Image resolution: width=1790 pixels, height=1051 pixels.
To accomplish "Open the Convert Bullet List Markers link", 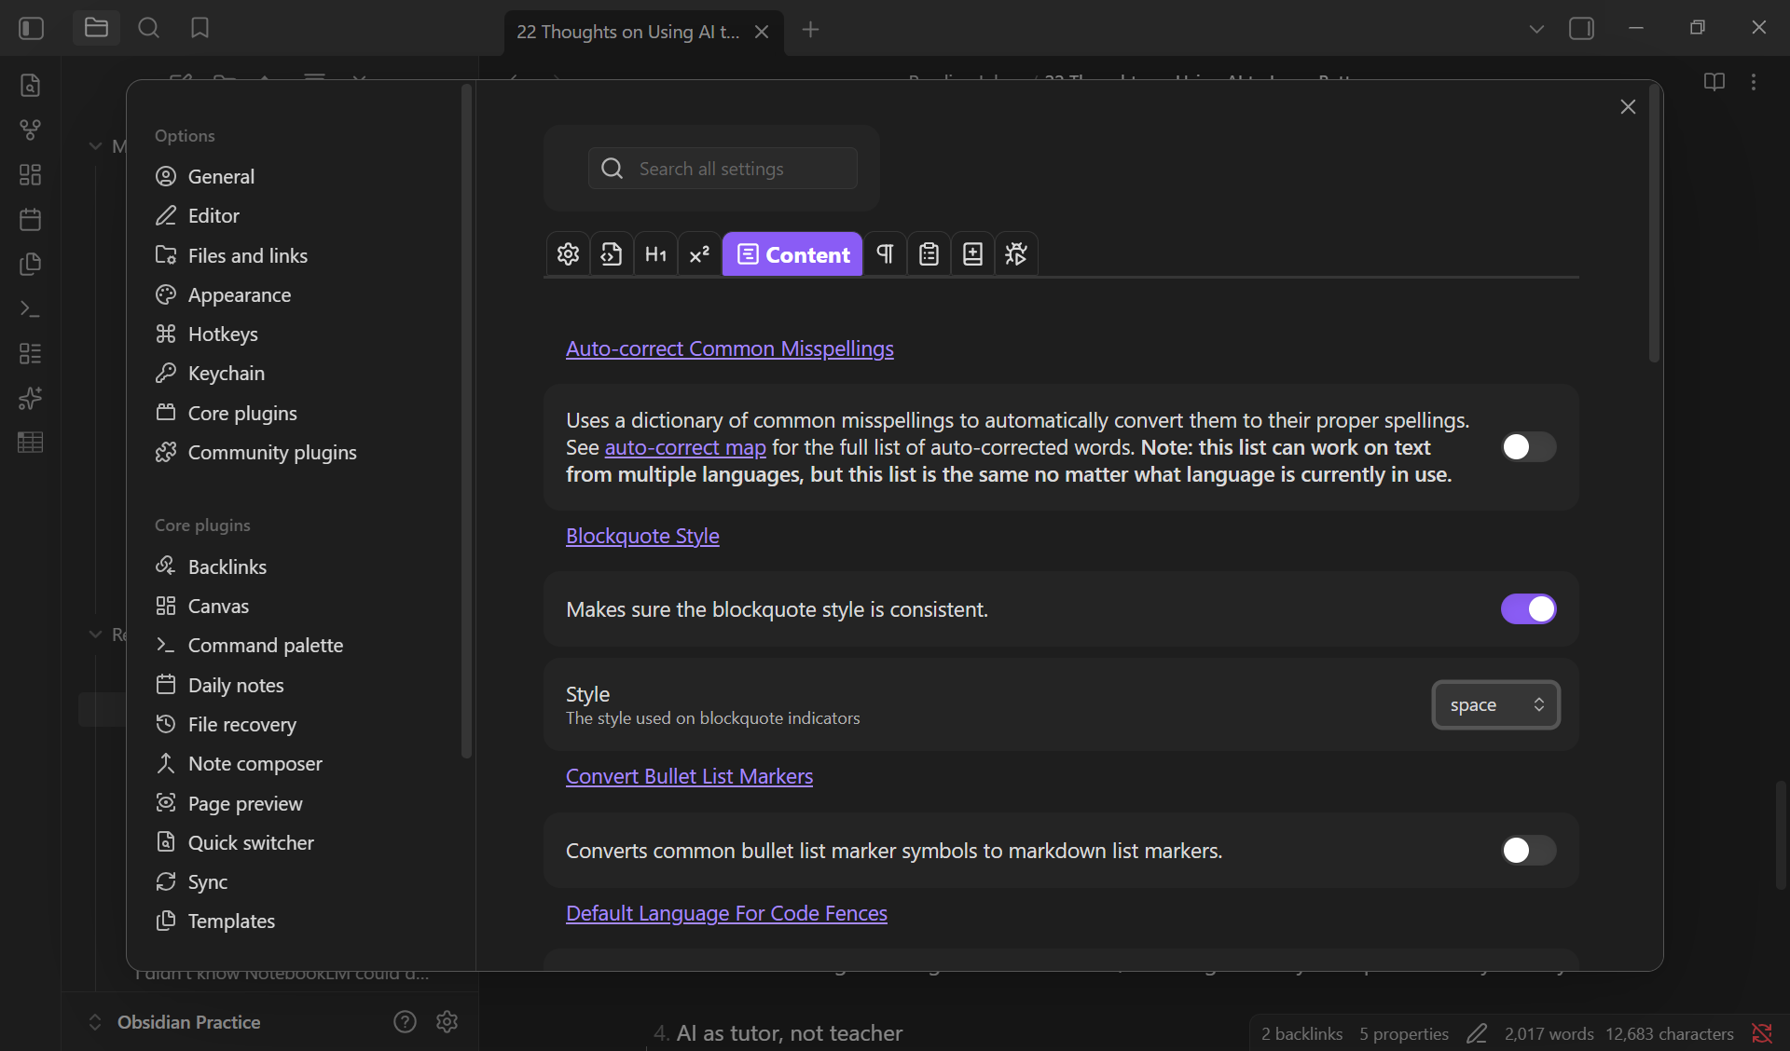I will tap(689, 776).
